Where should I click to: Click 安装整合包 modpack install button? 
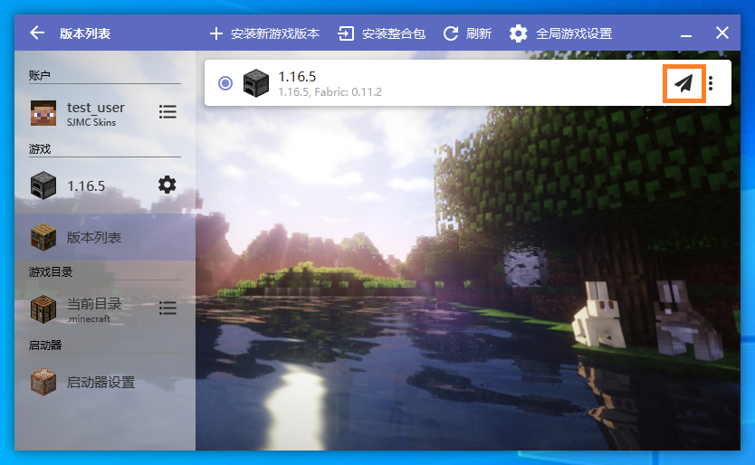(381, 33)
